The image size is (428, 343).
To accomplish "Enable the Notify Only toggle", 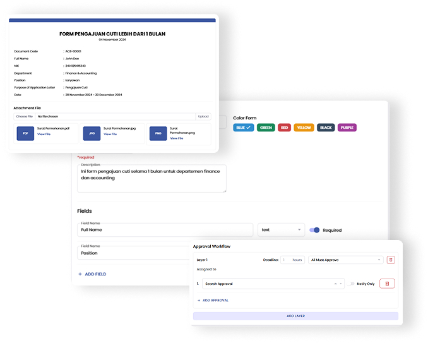I will (352, 284).
